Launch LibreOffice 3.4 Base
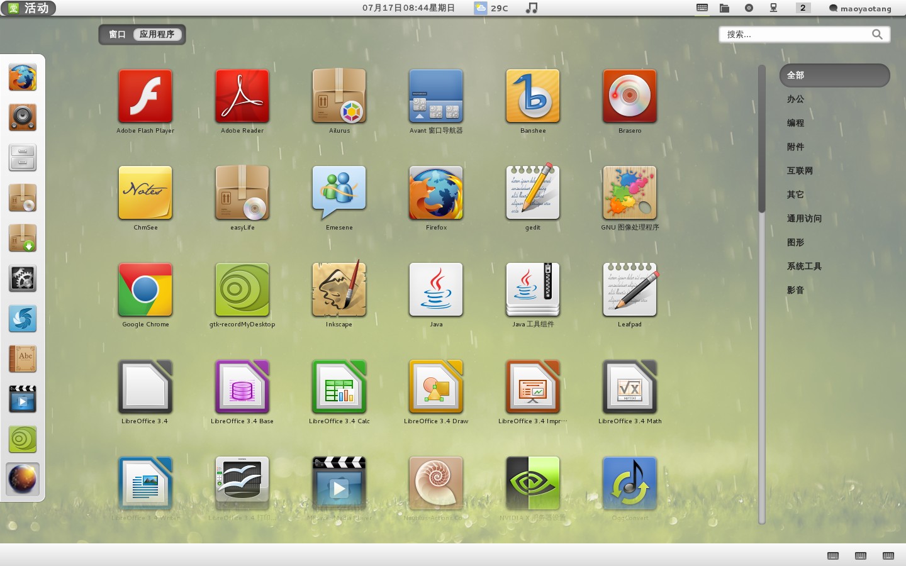Viewport: 906px width, 566px height. pos(242,387)
